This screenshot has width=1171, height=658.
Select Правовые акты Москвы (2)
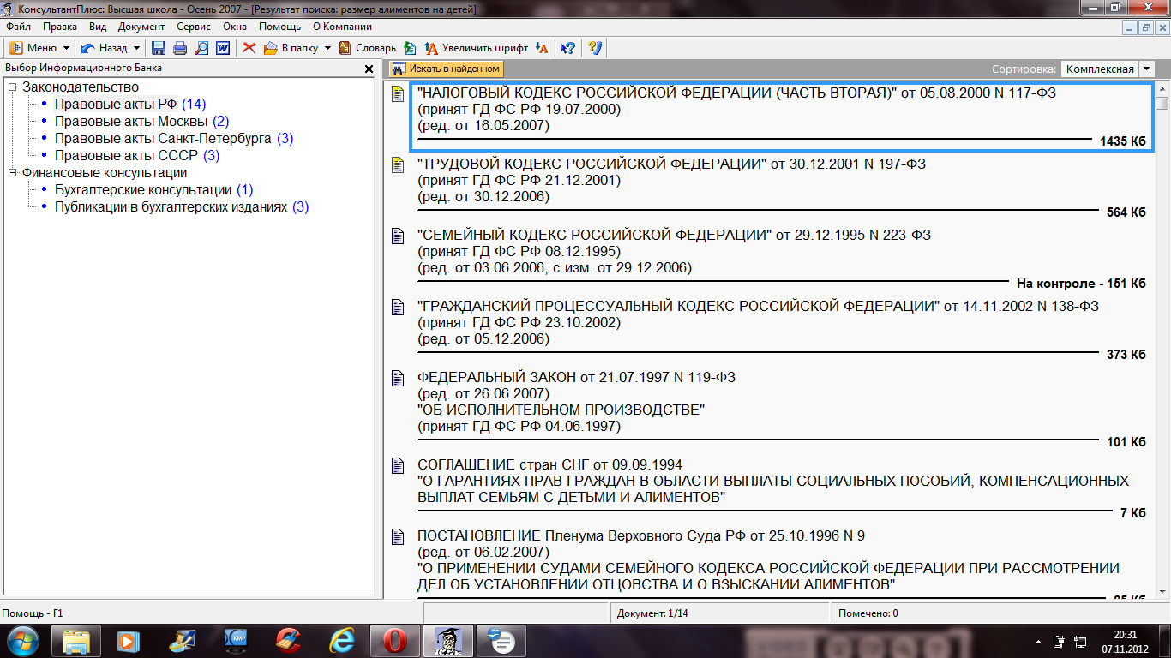click(142, 122)
